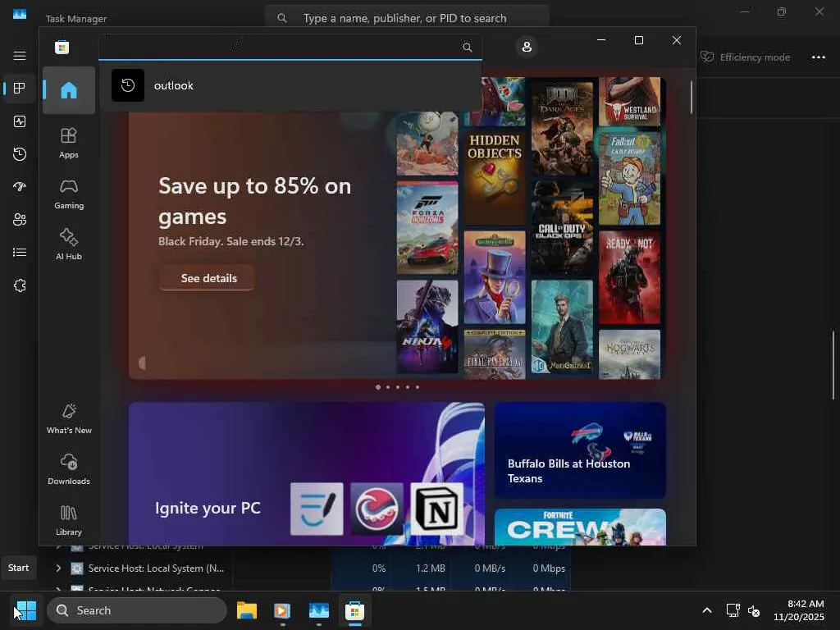This screenshot has height=630, width=840.
Task: Open the Ignite your PC promo card
Action: click(x=307, y=473)
